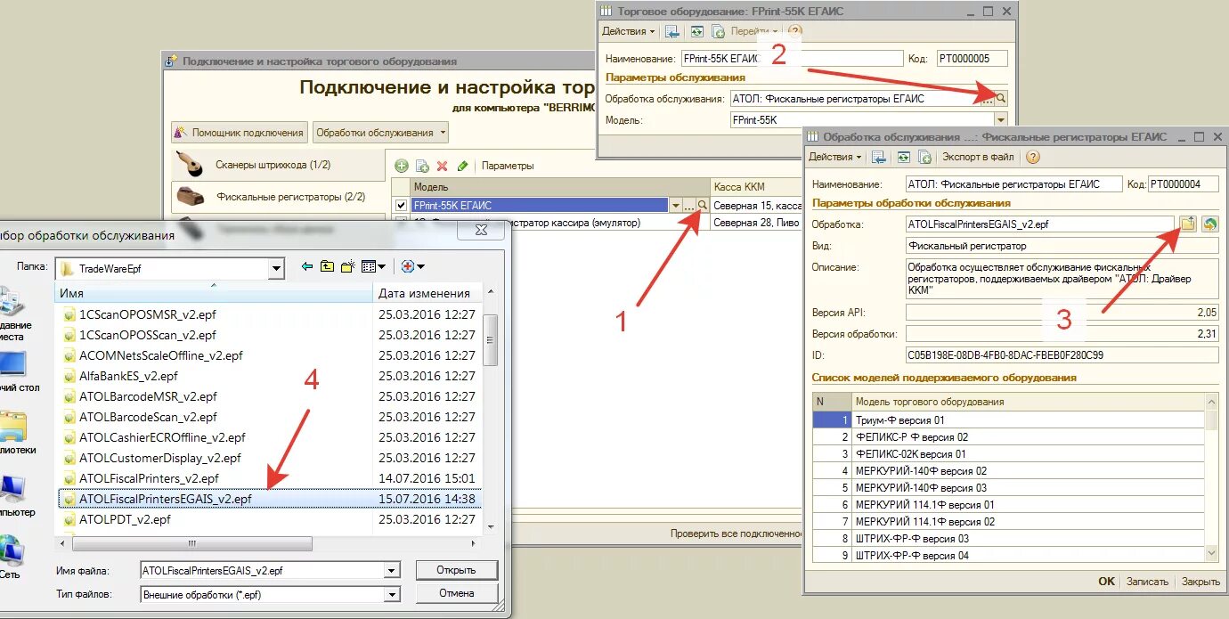This screenshot has width=1229, height=619.
Task: Select Фискальные регистраторы (2/2) in the side list
Action: click(x=278, y=197)
